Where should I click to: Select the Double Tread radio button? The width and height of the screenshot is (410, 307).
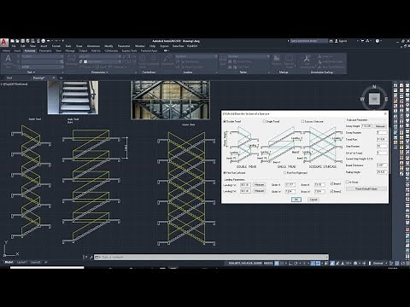click(x=225, y=121)
